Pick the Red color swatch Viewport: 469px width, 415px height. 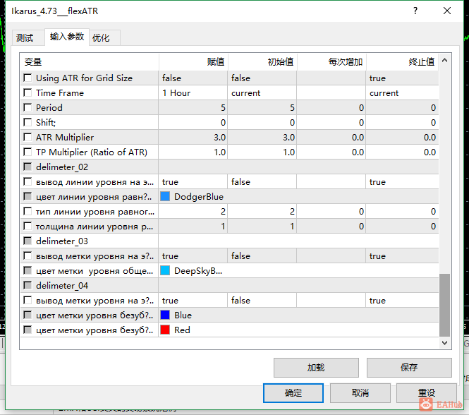click(165, 330)
